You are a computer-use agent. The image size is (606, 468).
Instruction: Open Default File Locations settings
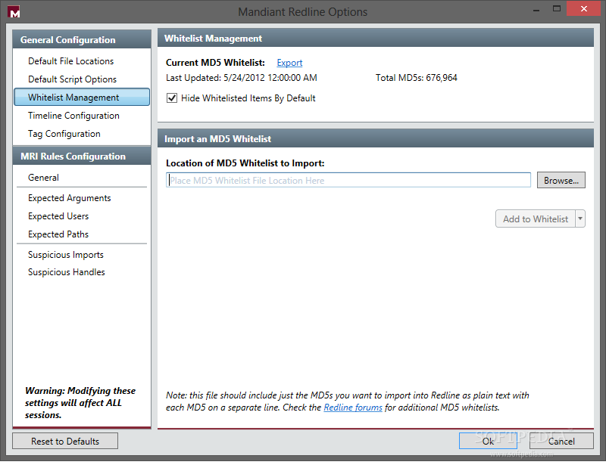(x=70, y=61)
